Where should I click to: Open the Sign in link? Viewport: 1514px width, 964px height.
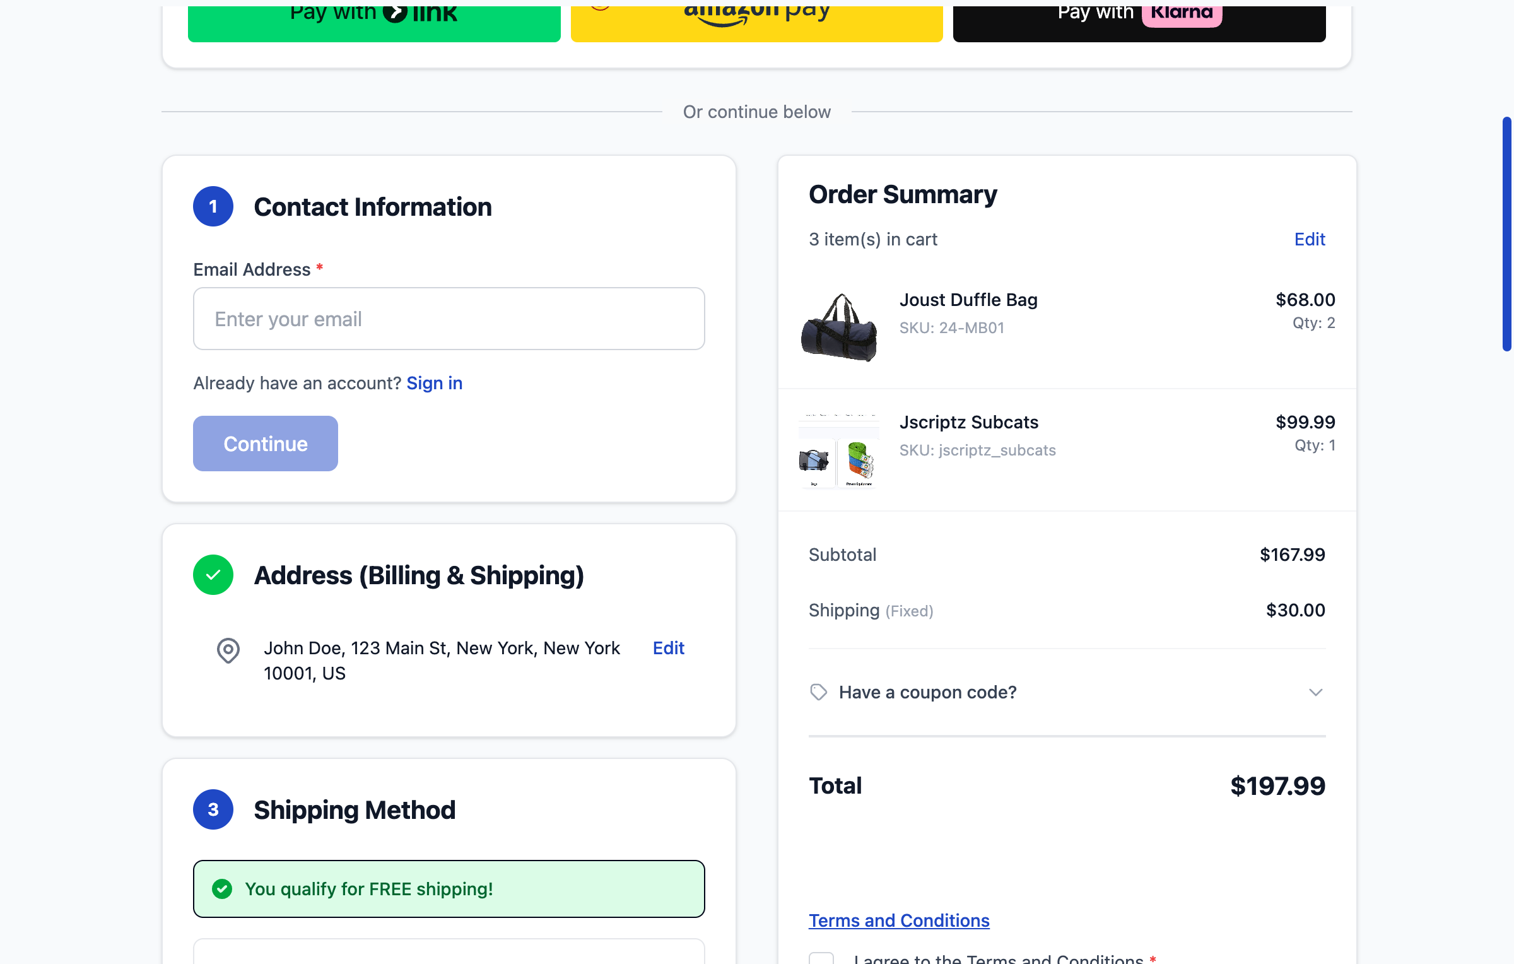[x=434, y=383]
